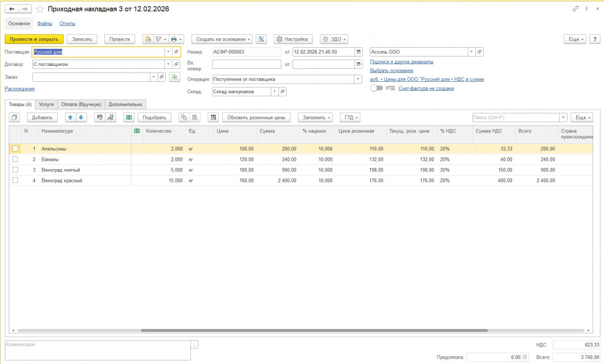Expand the Операция dropdown list
The image size is (604, 364).
[x=357, y=79]
